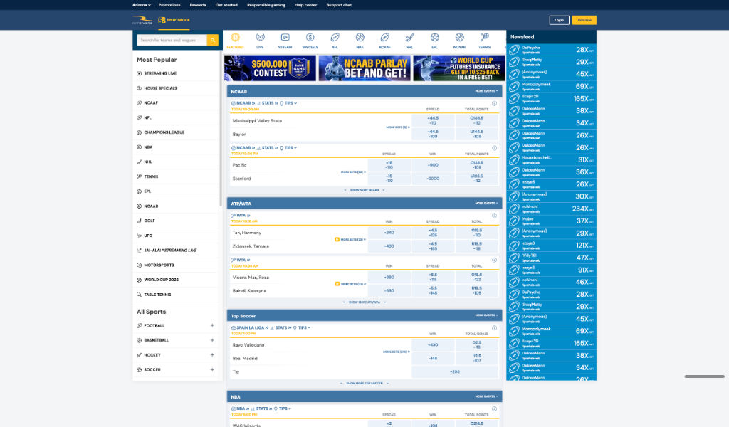Click the yellow search magnifier button
This screenshot has height=427, width=729.
pyautogui.click(x=212, y=40)
